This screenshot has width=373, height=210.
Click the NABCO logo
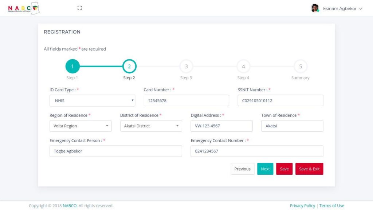(24, 8)
